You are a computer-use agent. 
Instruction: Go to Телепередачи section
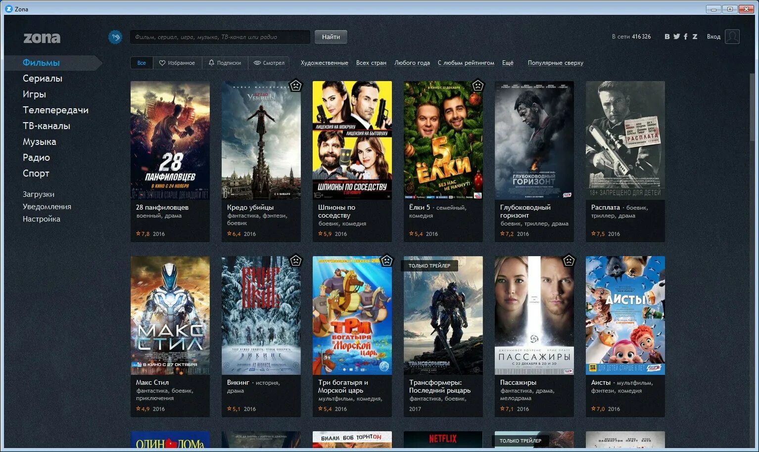click(x=55, y=110)
